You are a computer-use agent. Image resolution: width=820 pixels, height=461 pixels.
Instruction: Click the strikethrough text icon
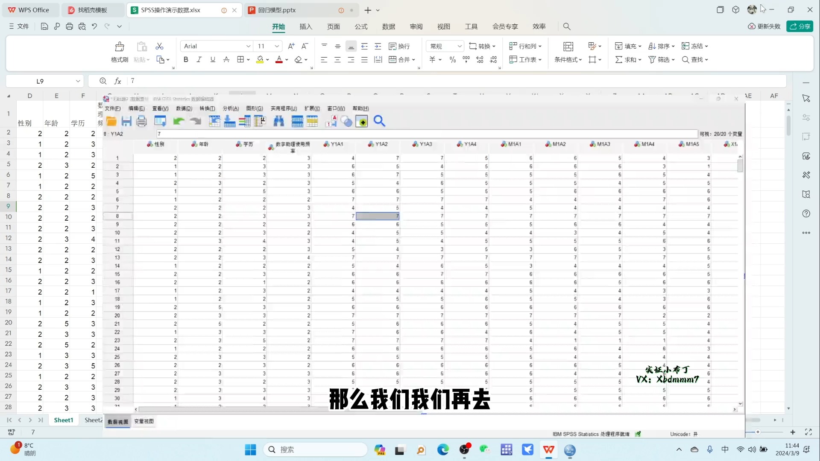[226, 60]
